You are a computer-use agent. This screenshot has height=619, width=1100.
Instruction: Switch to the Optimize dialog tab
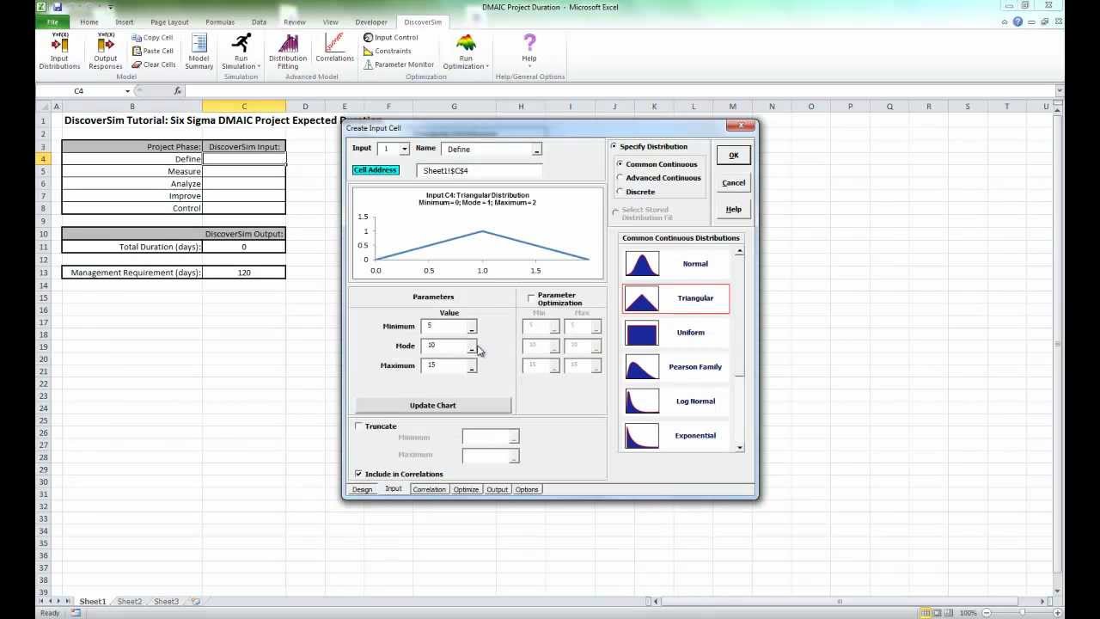coord(466,489)
